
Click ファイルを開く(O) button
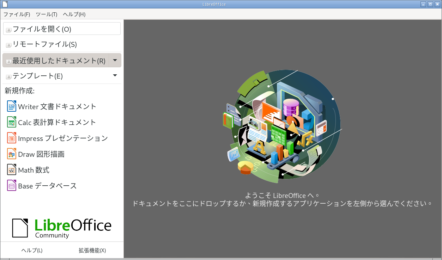coord(62,29)
